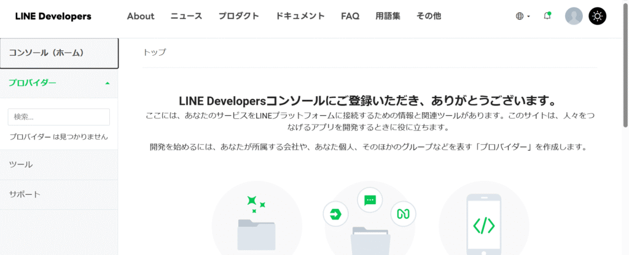The height and width of the screenshot is (255, 629).
Task: Click the green login arrow icon
Action: pyautogui.click(x=336, y=214)
